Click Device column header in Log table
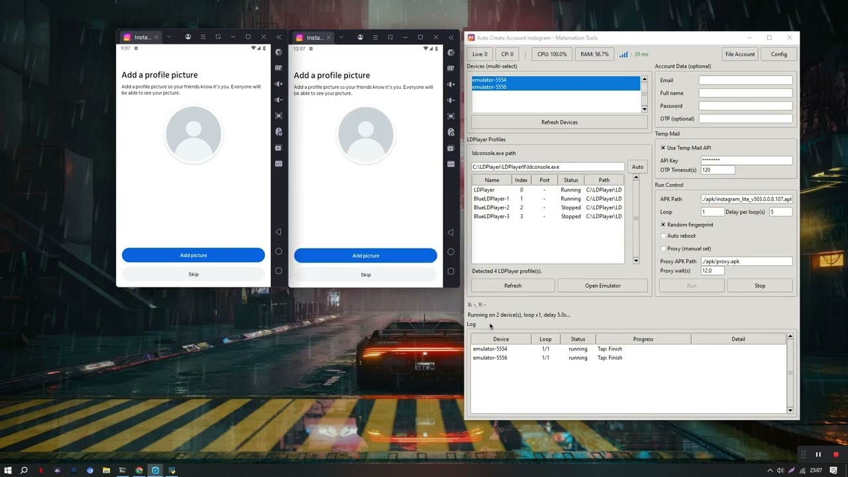 [x=501, y=339]
